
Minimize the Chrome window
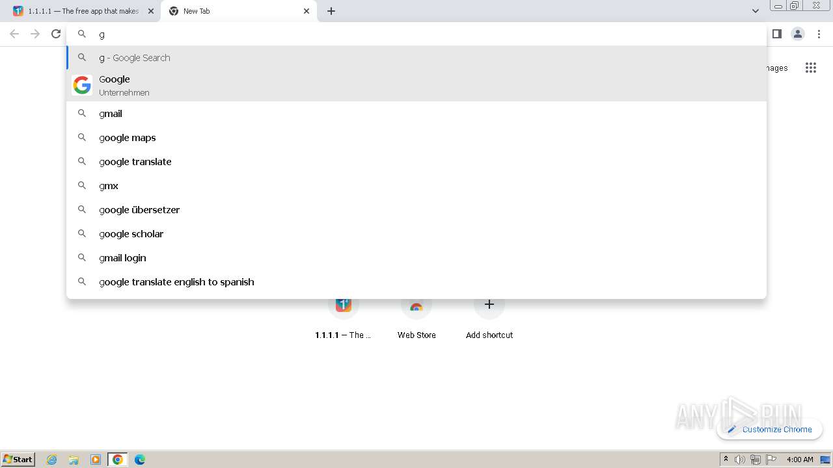778,6
